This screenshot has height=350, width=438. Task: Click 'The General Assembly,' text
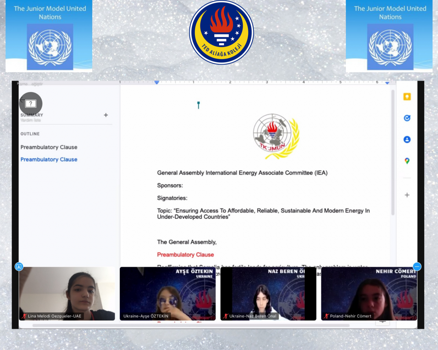click(x=187, y=242)
